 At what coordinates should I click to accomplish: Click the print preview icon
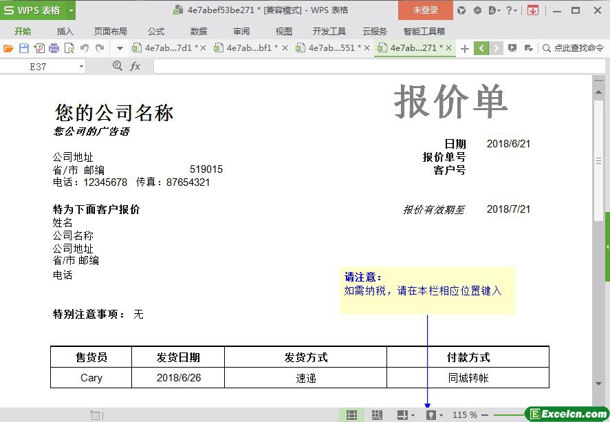tap(69, 48)
